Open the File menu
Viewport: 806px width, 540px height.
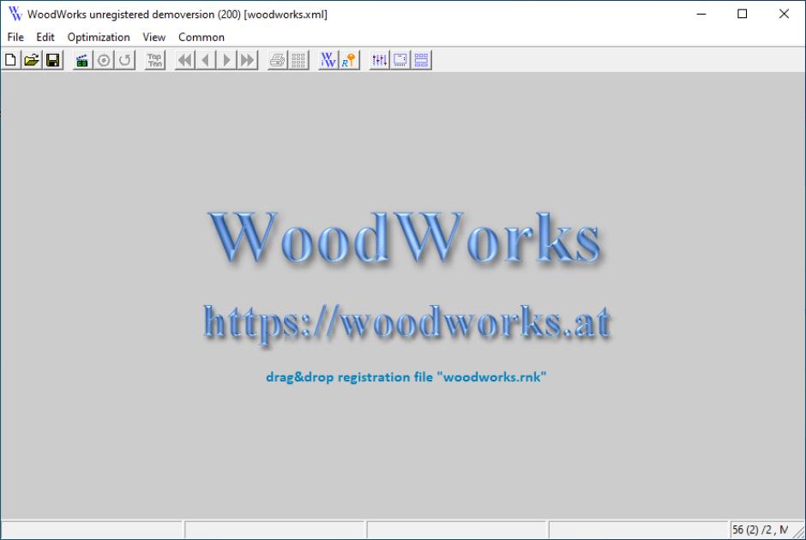click(x=15, y=37)
